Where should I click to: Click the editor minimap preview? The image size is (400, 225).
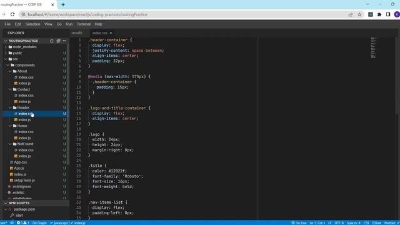coord(374,48)
